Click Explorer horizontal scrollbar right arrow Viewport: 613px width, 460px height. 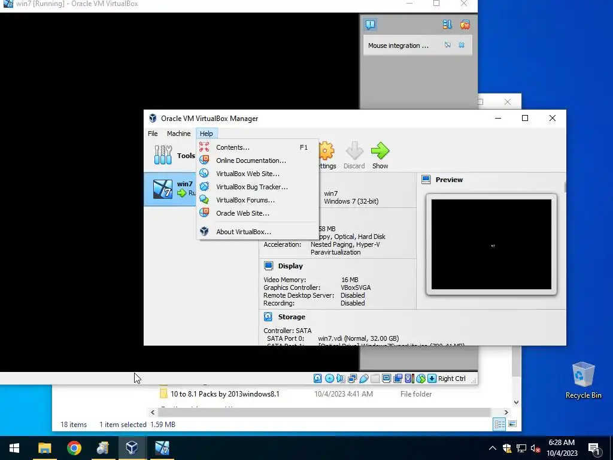point(506,412)
